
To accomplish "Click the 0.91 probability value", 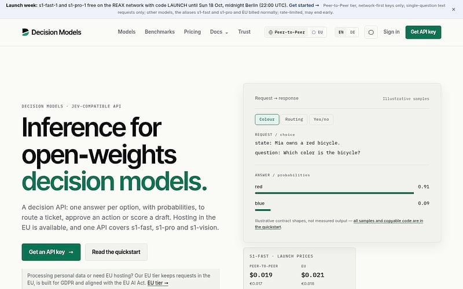I will 424,187.
